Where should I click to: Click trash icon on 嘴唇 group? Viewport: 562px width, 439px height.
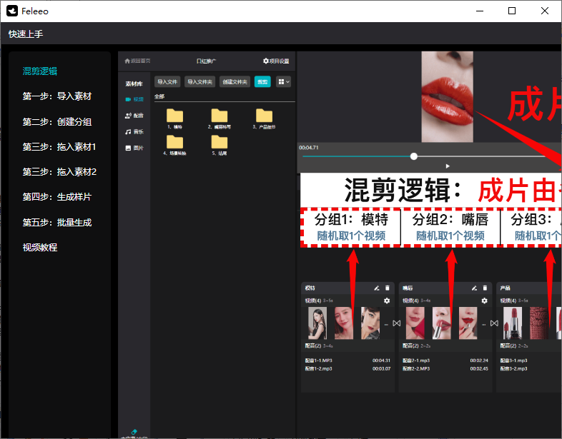pyautogui.click(x=485, y=288)
